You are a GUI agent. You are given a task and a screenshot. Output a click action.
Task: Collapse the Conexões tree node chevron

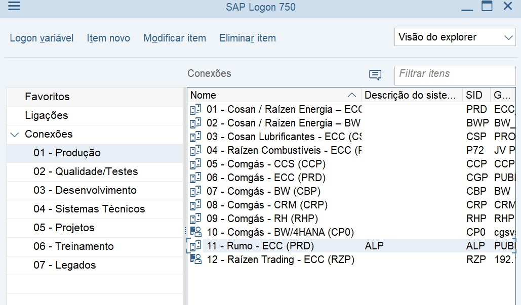(14, 135)
